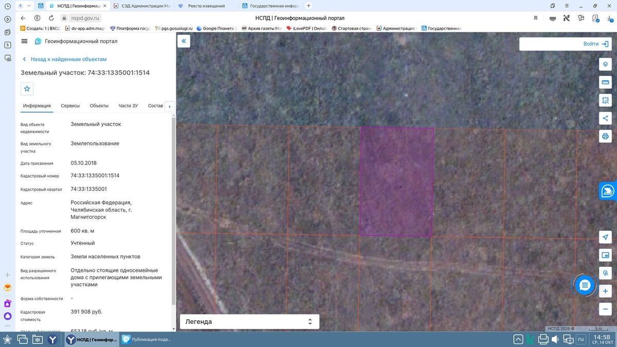Toggle the overview map window
Screen dimensions: 617x347
[x=605, y=255]
